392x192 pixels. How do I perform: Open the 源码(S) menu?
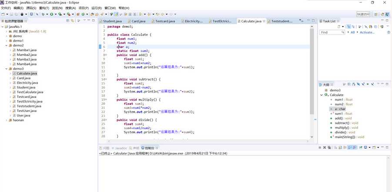click(x=31, y=8)
